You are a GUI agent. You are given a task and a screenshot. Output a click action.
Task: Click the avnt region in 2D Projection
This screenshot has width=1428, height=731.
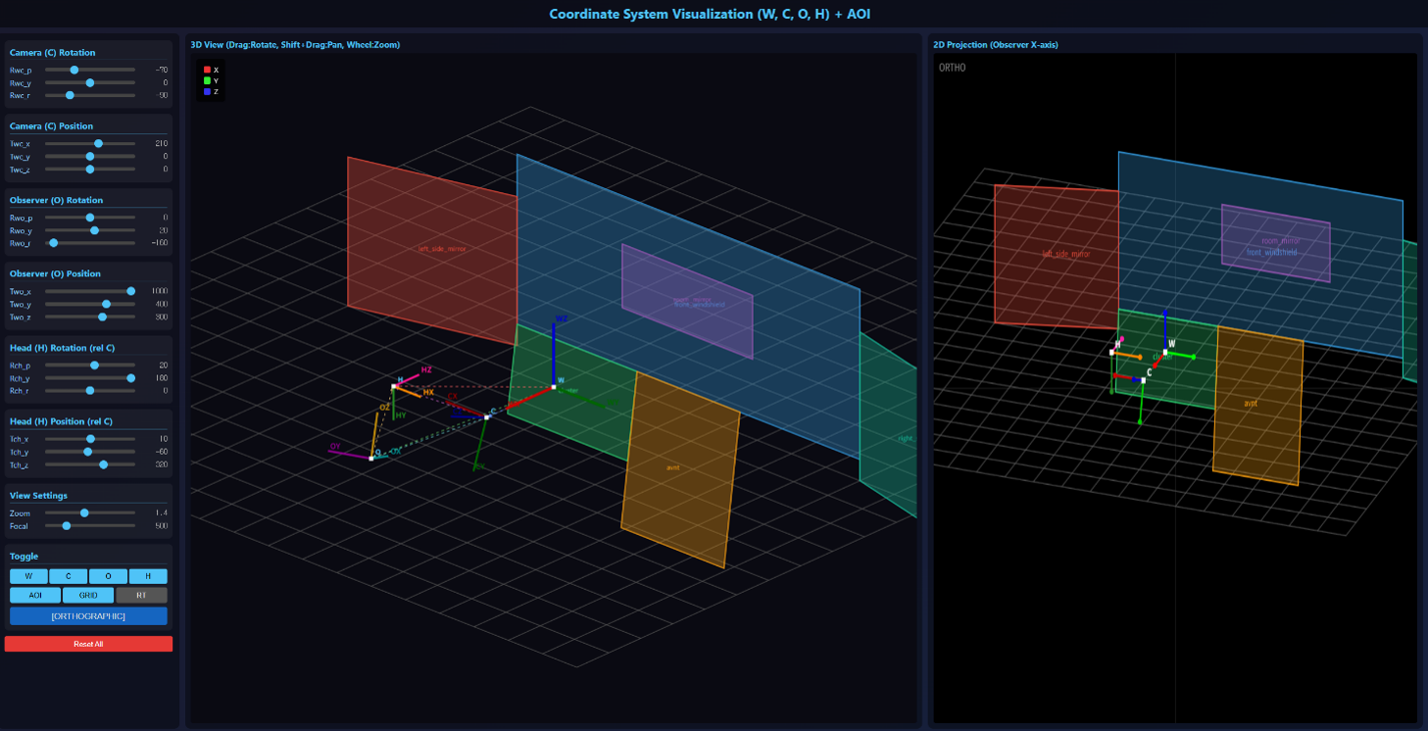1257,405
